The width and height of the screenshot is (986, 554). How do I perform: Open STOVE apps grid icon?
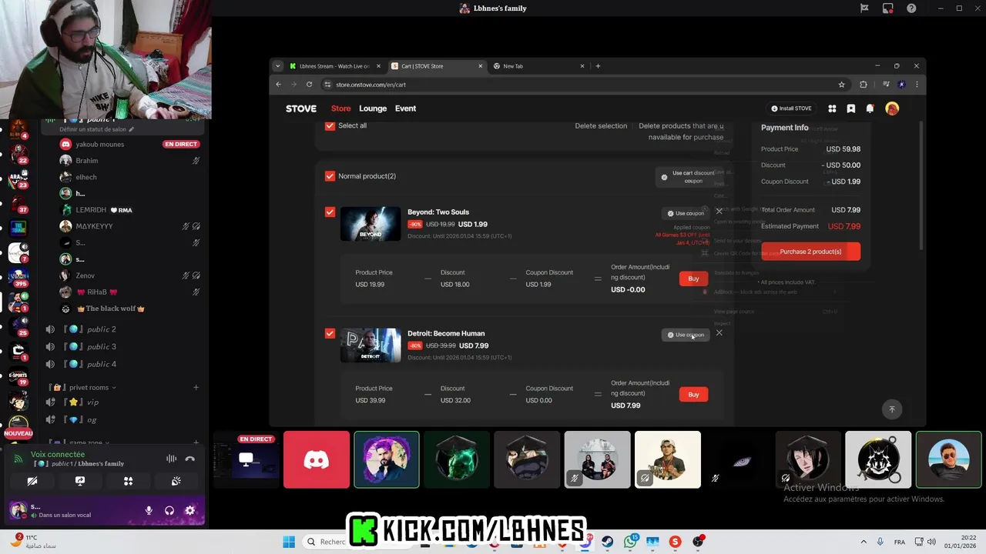[832, 108]
